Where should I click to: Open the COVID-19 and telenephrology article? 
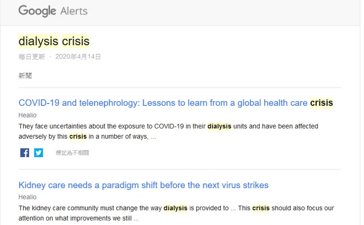point(163,103)
